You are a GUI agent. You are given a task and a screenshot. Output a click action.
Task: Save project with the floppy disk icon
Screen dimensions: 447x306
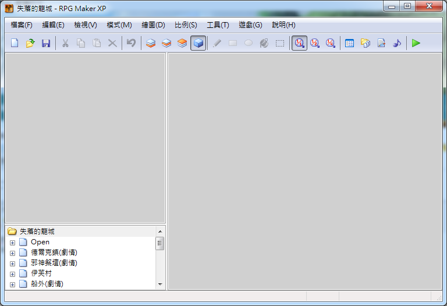coord(46,43)
